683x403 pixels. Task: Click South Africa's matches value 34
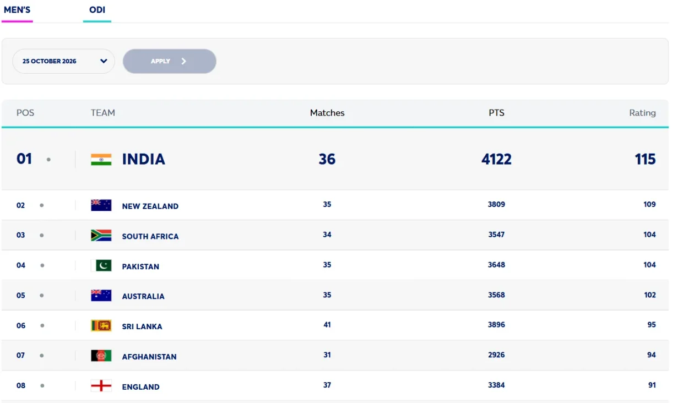[327, 235]
